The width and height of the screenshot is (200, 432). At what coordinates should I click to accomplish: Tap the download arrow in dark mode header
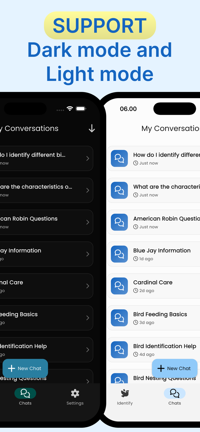(x=92, y=128)
